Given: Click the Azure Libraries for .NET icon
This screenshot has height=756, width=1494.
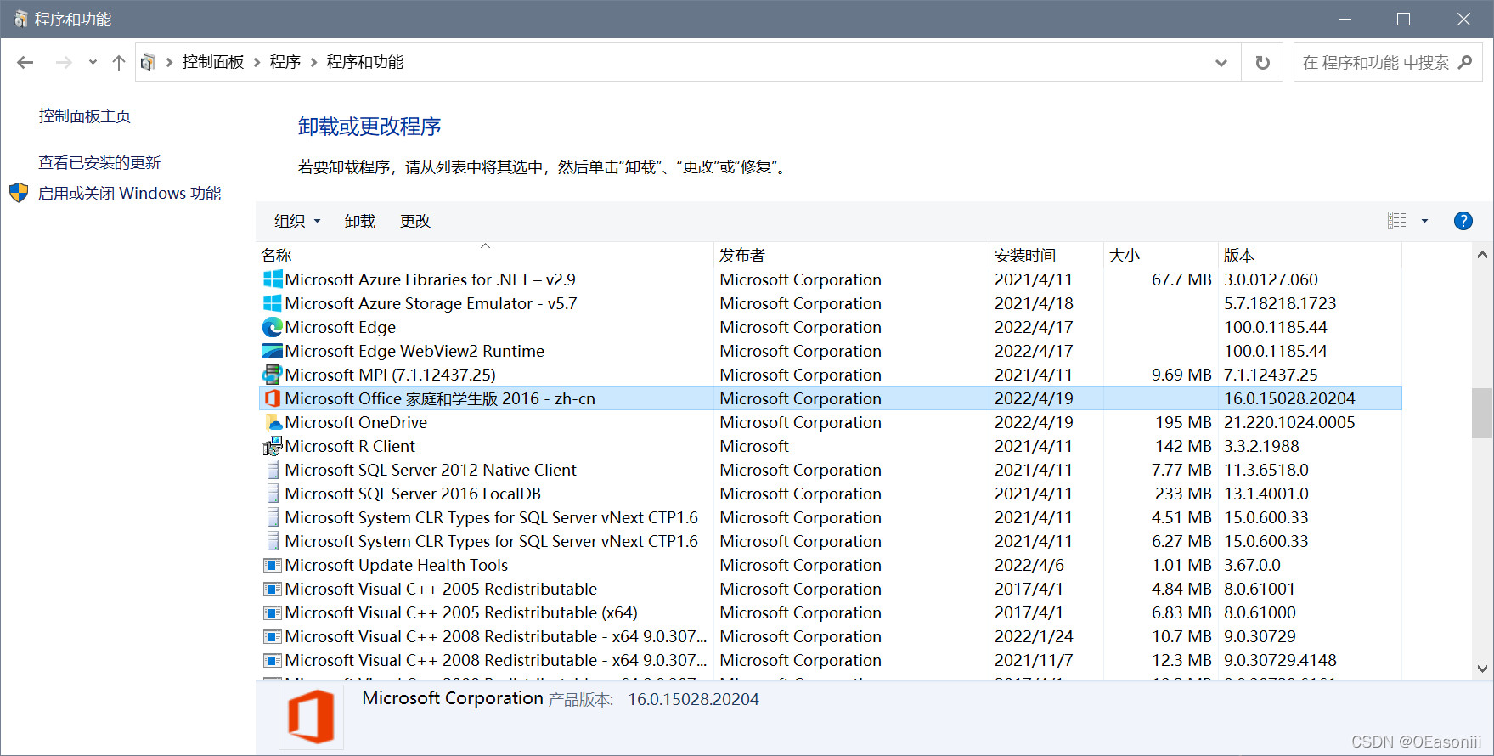Looking at the screenshot, I should click(273, 279).
